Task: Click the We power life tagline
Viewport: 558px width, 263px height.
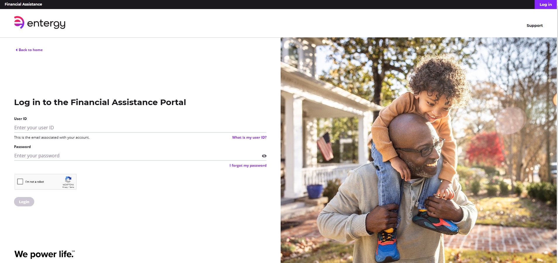Action: [x=44, y=254]
